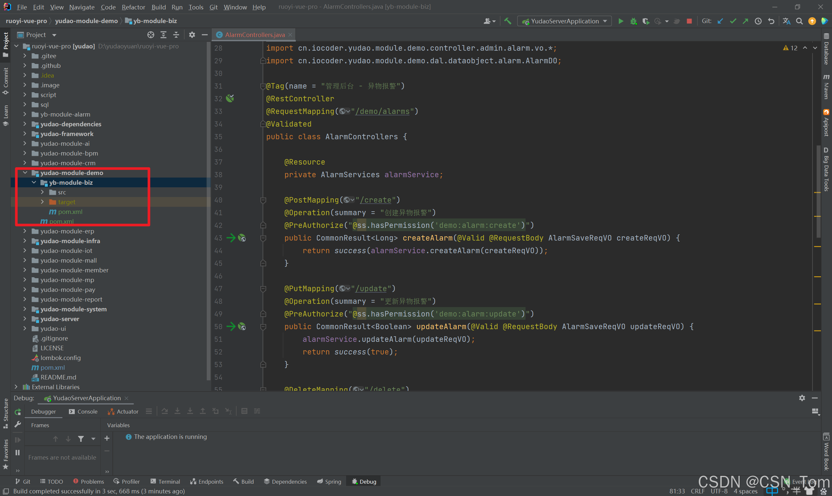This screenshot has height=496, width=832.
Task: Update project via Git blue arrow
Action: point(720,21)
